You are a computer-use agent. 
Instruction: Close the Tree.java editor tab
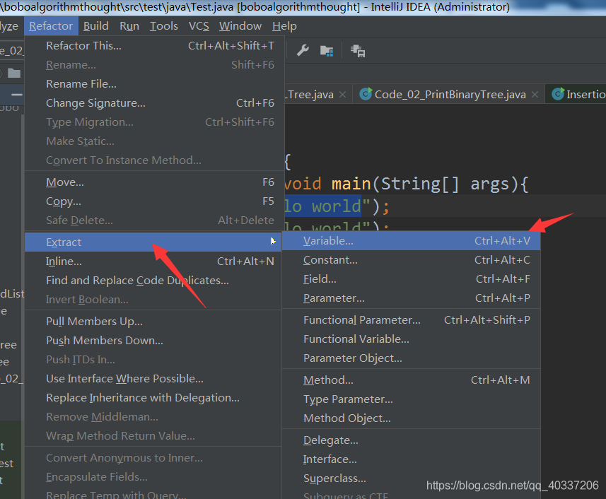(342, 94)
